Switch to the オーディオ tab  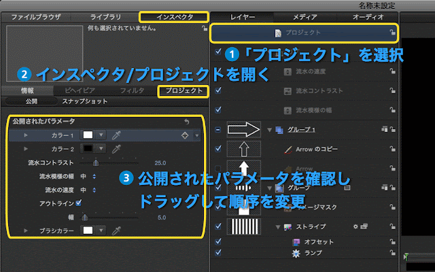pos(368,17)
